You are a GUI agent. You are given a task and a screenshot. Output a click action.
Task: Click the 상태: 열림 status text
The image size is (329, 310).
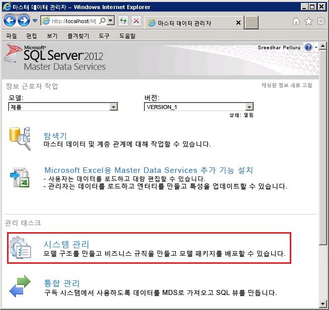[241, 115]
